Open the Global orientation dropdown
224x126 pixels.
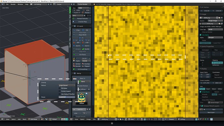(55, 119)
